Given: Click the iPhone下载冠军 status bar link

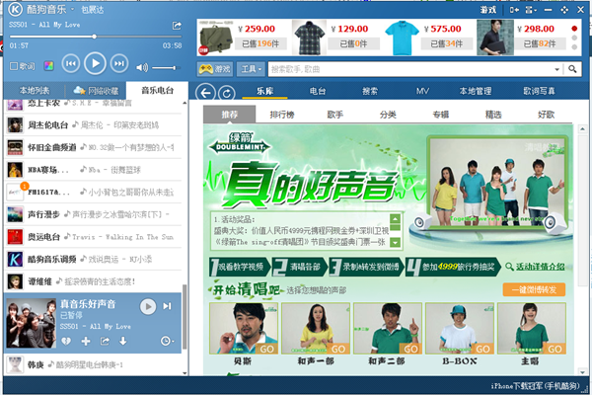Looking at the screenshot, I should click(535, 386).
